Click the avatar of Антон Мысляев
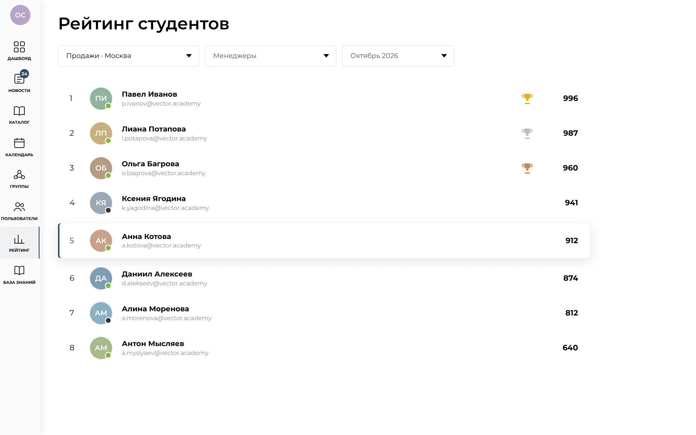Screen dimensions: 696x435 pos(101,348)
